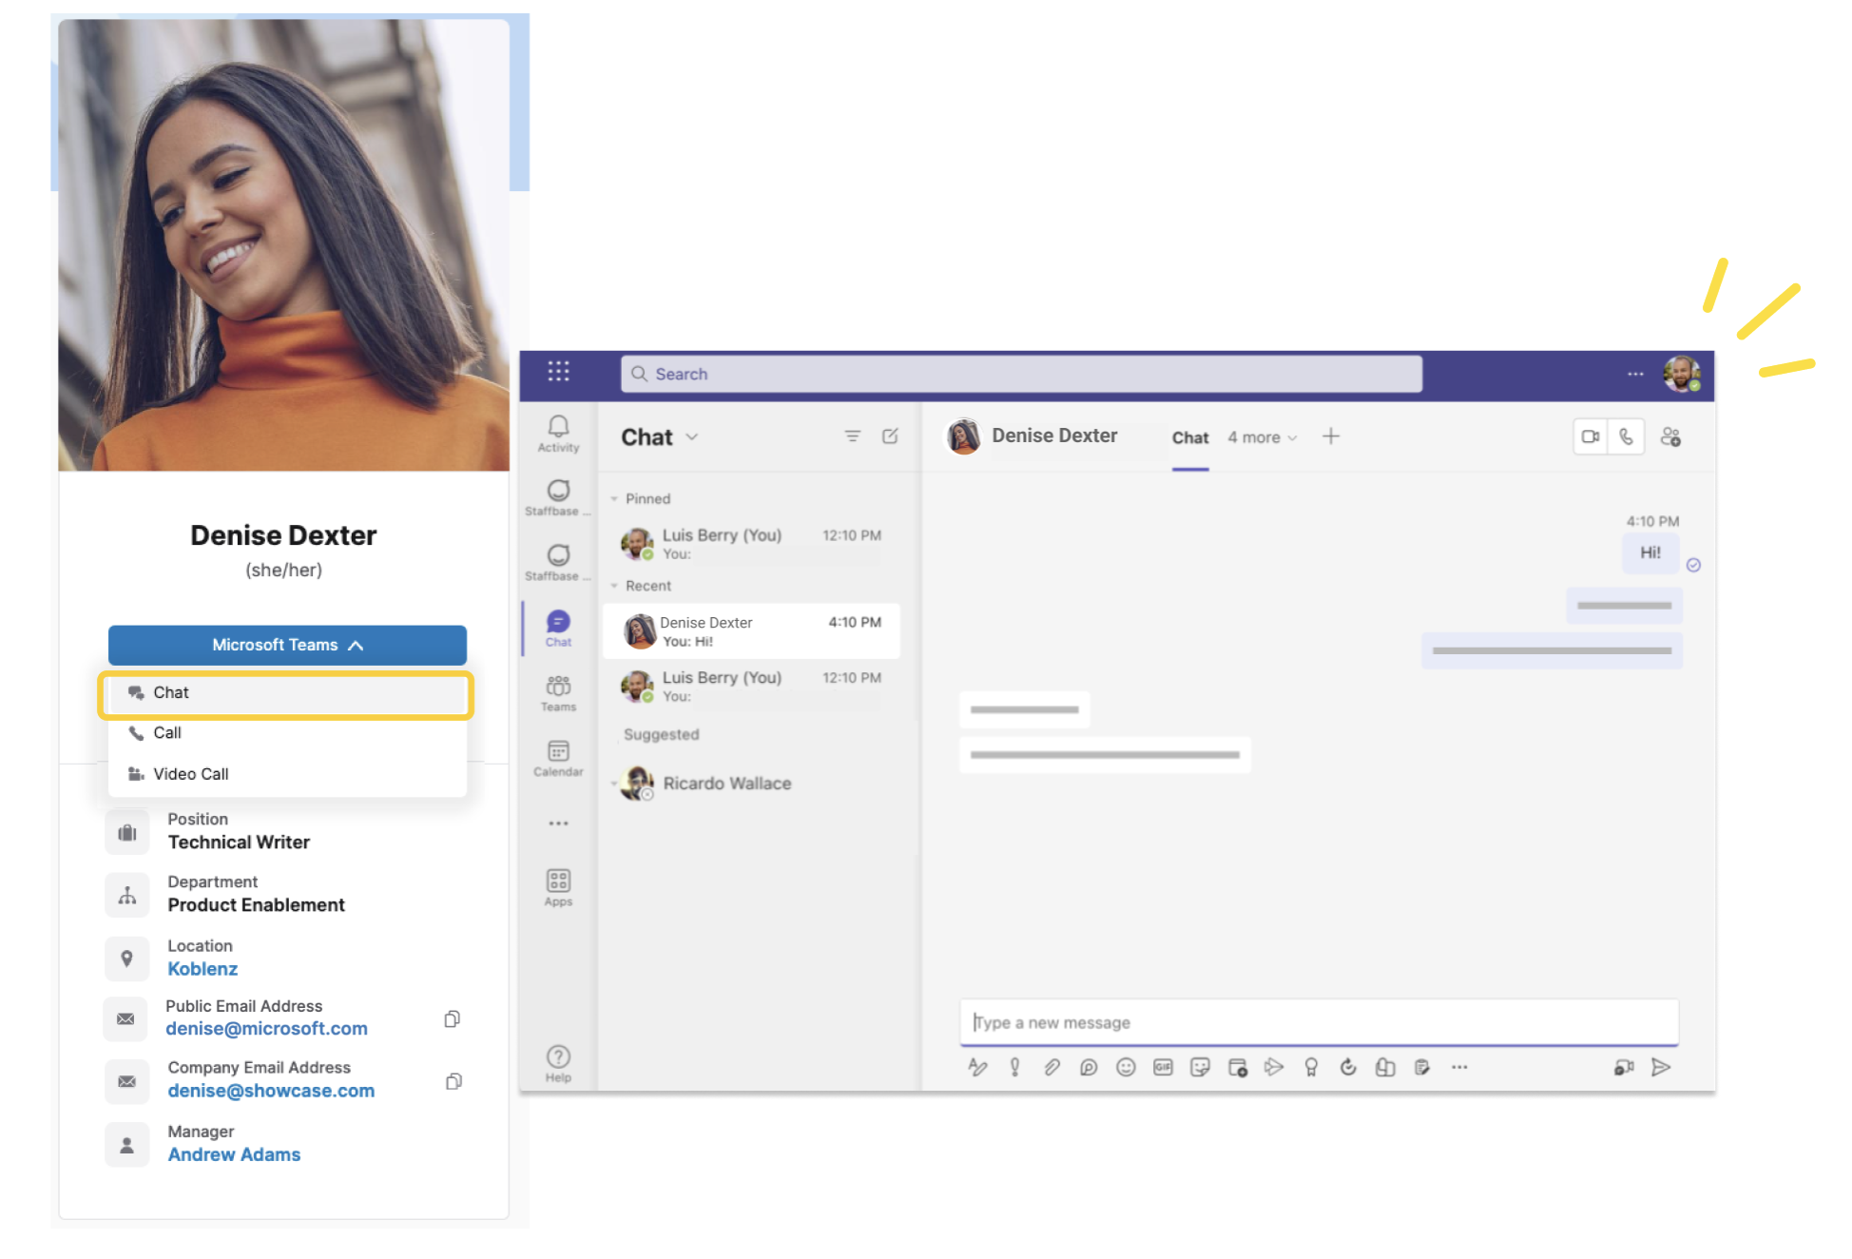
Task: Open the emoji picker
Action: click(x=1126, y=1067)
